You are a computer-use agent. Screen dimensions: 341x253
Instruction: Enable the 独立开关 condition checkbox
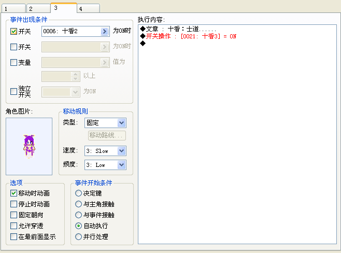click(13, 91)
